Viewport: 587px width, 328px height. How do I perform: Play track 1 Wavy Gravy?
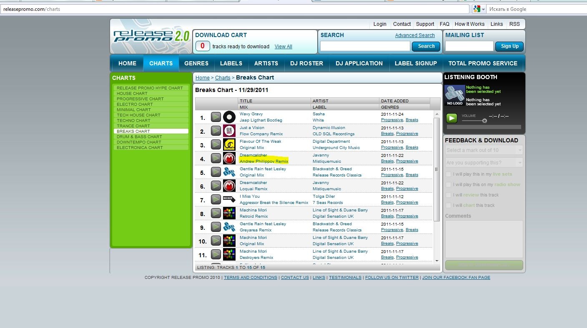tap(216, 117)
